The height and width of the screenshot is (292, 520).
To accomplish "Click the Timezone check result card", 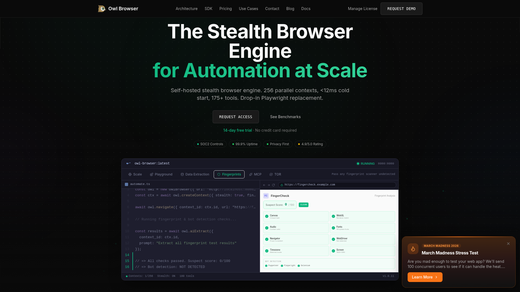I will pos(295,251).
